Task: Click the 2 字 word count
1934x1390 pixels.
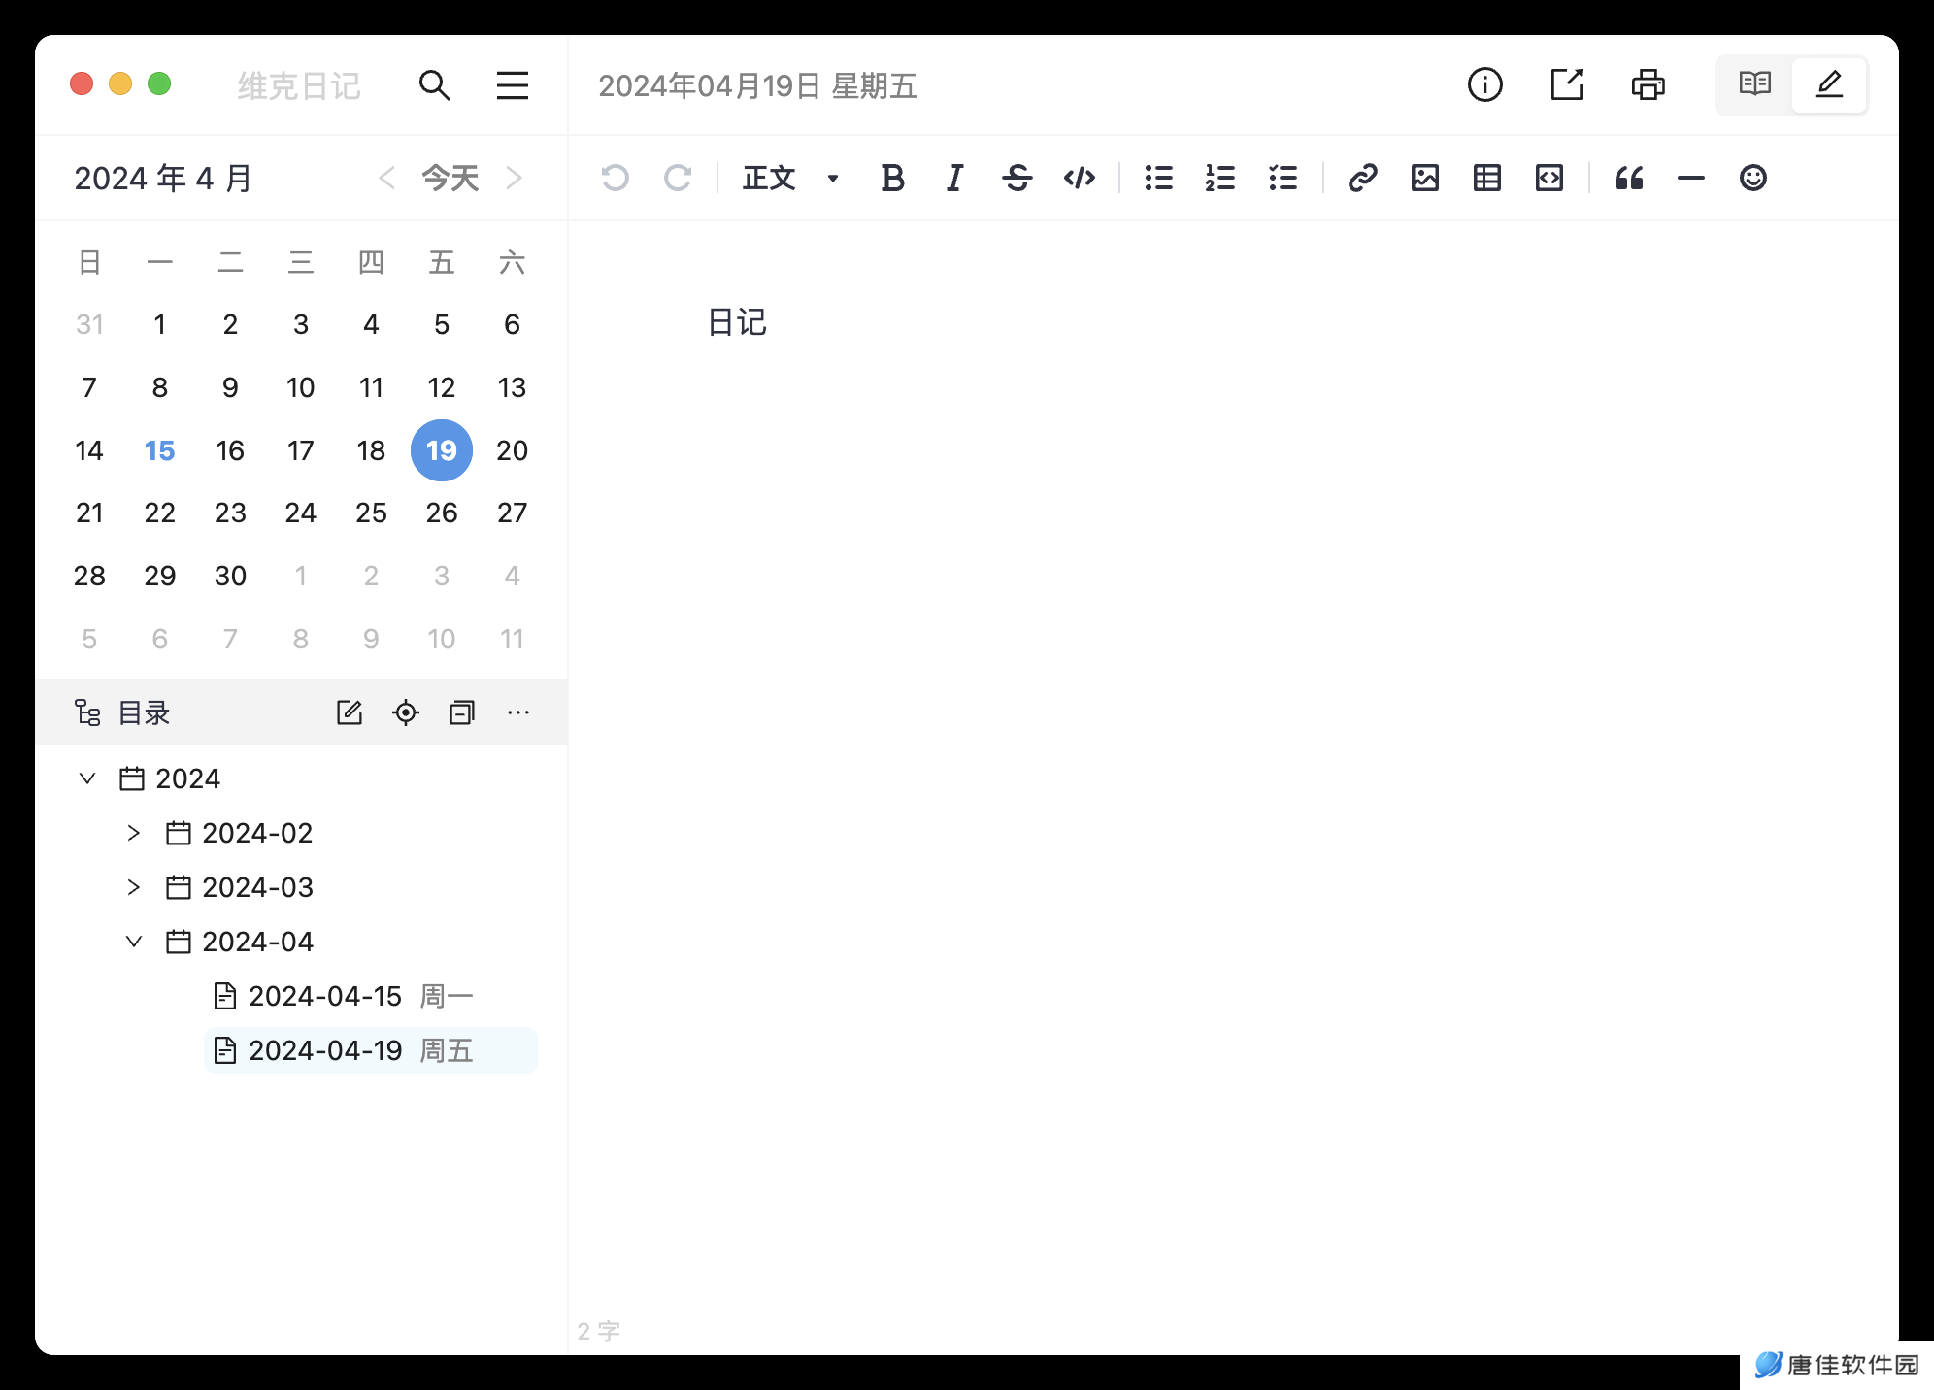Action: pos(598,1331)
